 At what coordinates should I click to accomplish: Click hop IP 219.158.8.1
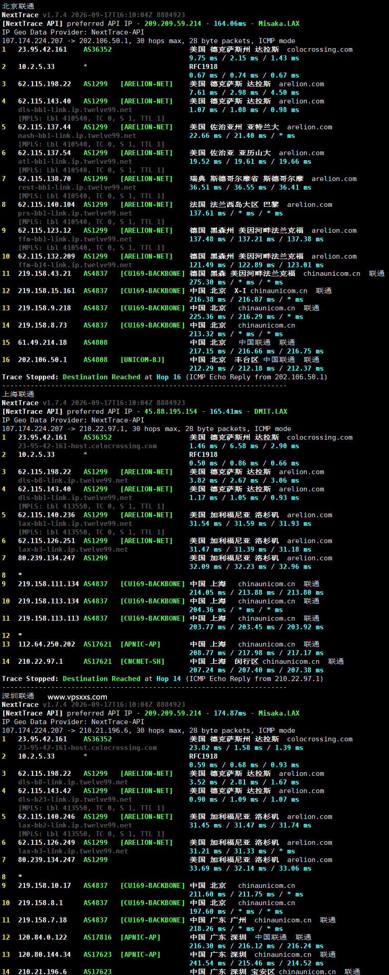tap(40, 903)
